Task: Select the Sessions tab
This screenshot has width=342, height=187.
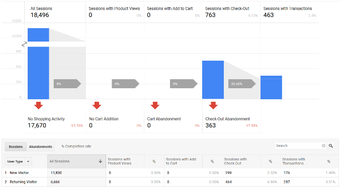Action: point(16,147)
